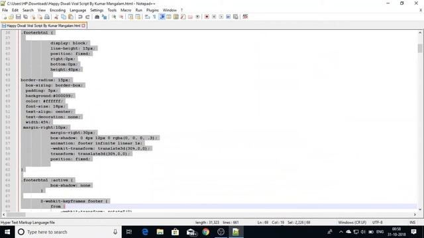The width and height of the screenshot is (424, 238).
Task: Click the Type here to search box
Action: tap(68, 232)
